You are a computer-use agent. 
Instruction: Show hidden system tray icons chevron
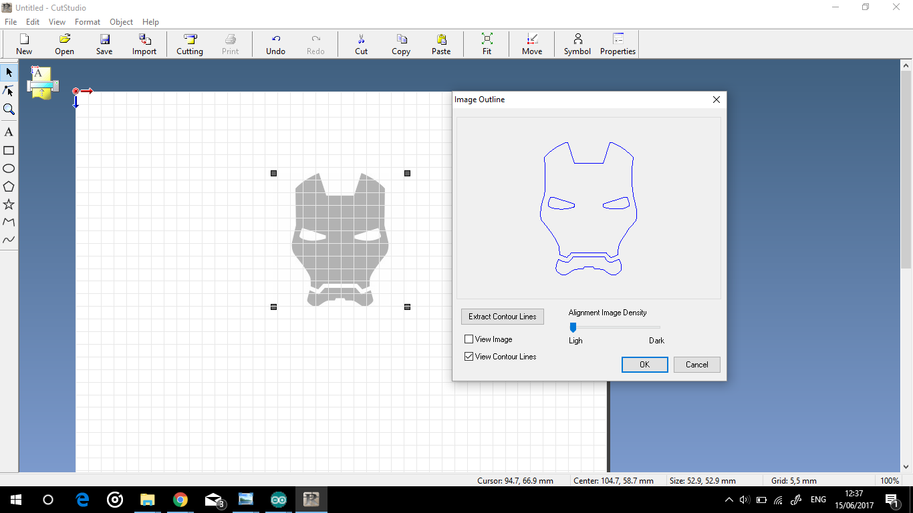729,500
